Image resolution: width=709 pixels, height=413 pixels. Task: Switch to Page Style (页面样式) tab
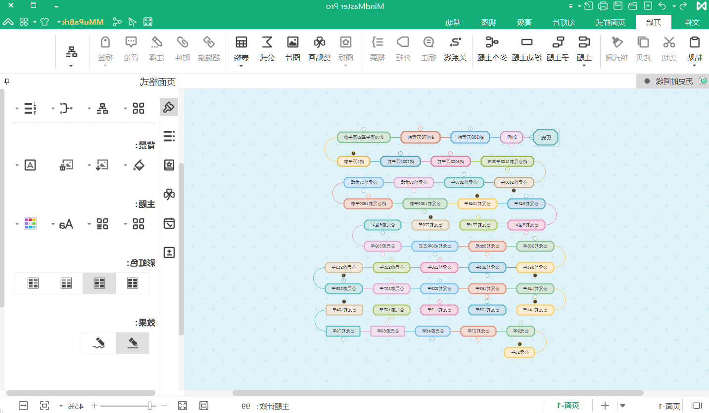tap(610, 22)
